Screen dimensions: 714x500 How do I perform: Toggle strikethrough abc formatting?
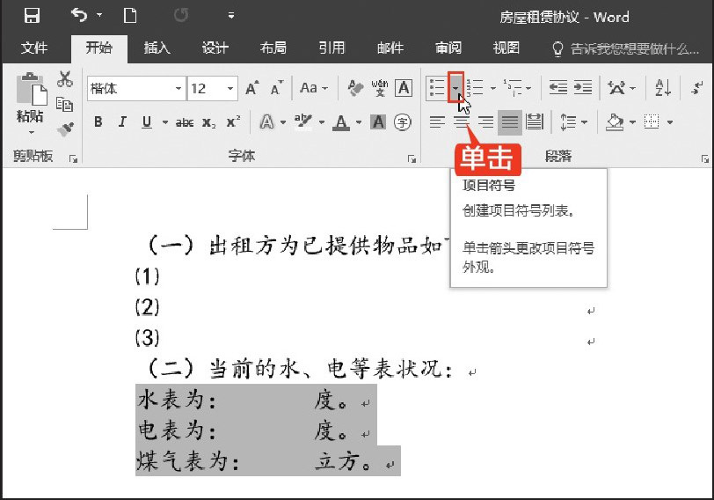(184, 122)
